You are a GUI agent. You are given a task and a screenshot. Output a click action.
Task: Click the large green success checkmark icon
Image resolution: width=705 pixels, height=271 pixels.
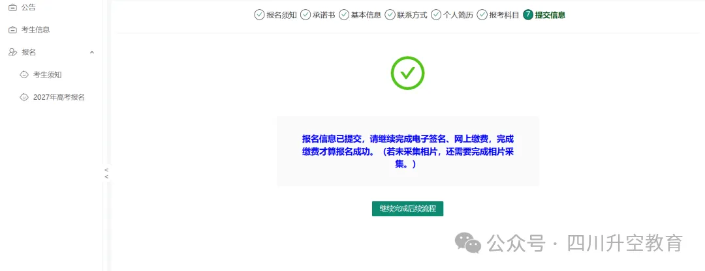click(408, 73)
